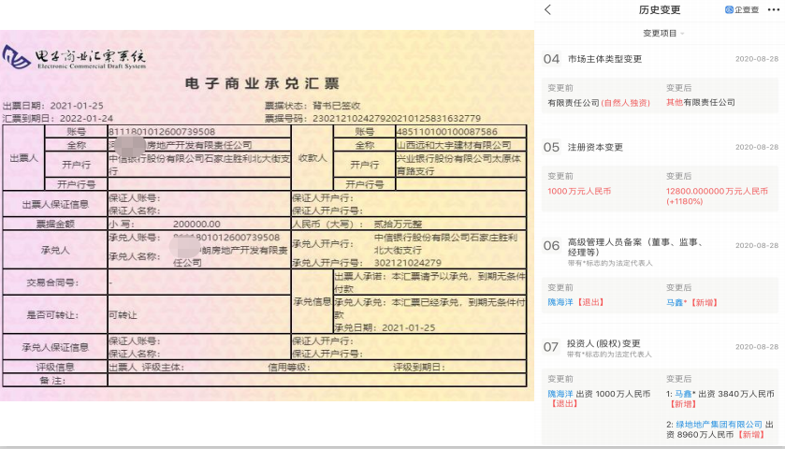Click the 2020-08-28 date of item 04

tap(757, 59)
